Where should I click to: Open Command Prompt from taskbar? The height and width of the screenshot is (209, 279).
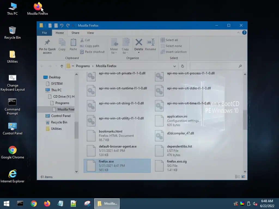click(x=20, y=204)
